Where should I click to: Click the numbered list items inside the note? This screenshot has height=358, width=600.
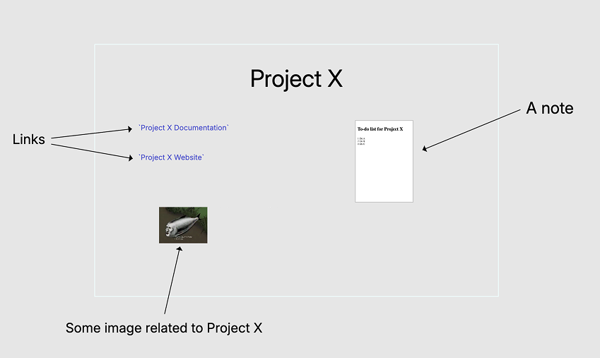tap(361, 141)
